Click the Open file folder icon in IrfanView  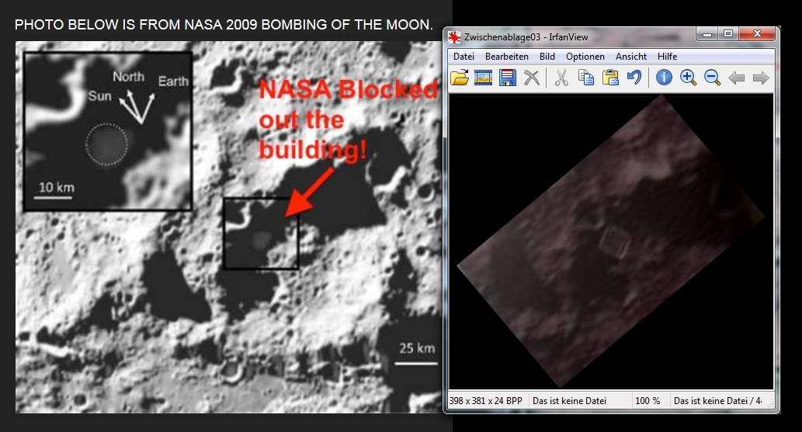pos(460,78)
